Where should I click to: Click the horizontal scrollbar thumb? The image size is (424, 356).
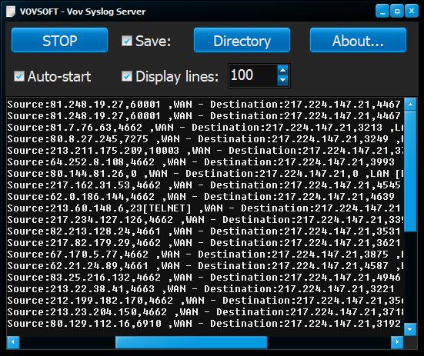[x=191, y=342]
